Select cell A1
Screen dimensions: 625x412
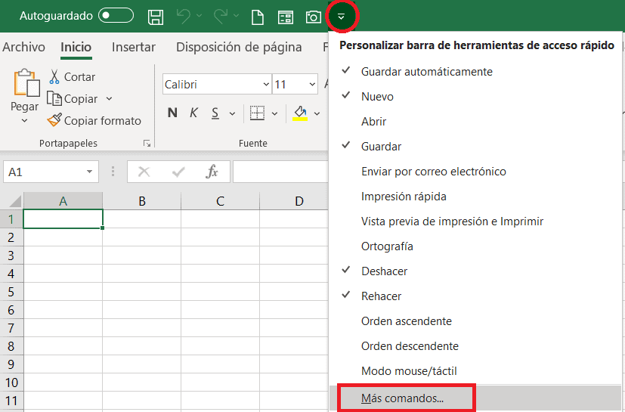coord(63,219)
